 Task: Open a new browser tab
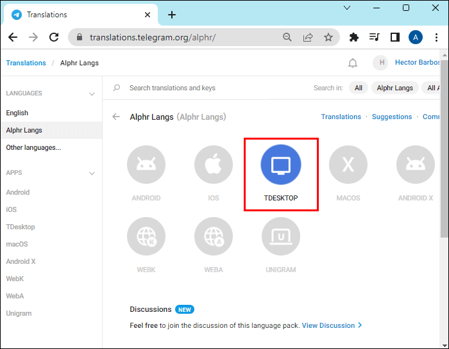(x=171, y=15)
